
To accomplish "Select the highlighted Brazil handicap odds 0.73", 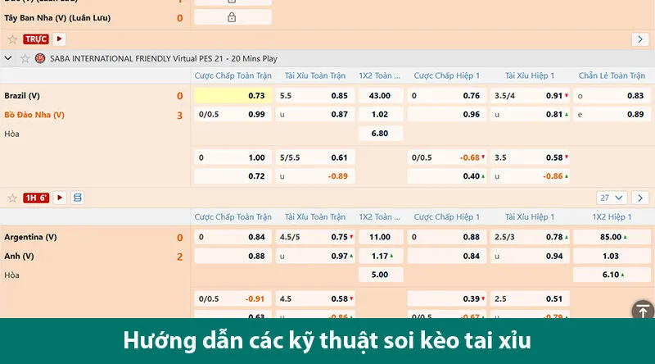I will pos(233,95).
